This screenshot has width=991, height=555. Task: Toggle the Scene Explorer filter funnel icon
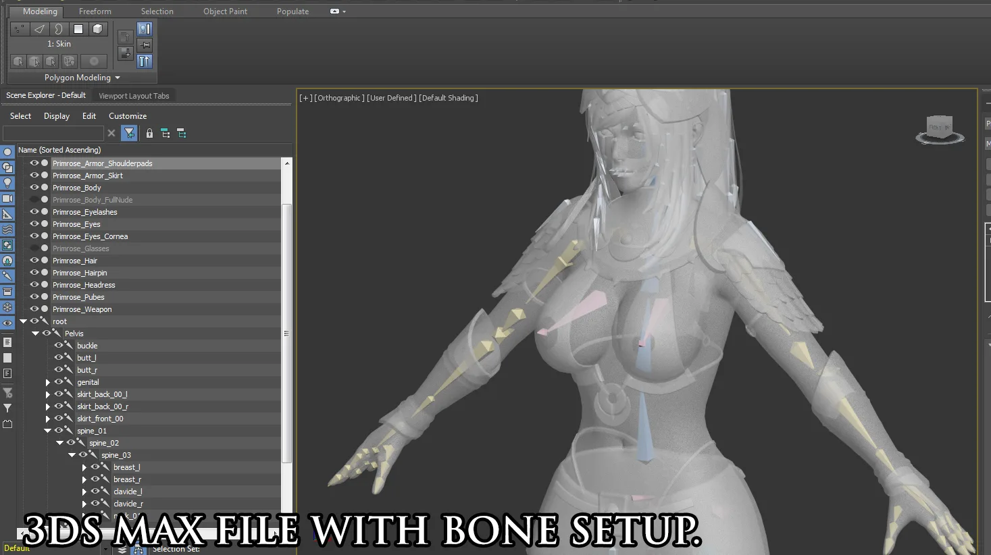(129, 133)
